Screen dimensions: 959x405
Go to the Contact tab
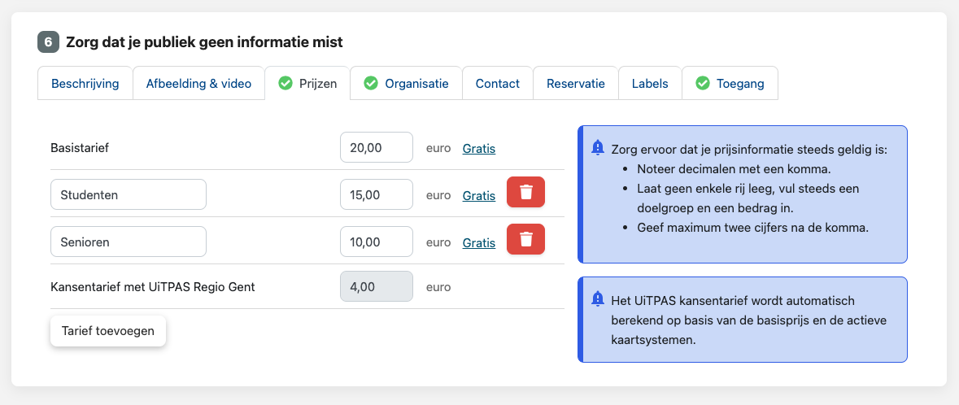(x=497, y=83)
